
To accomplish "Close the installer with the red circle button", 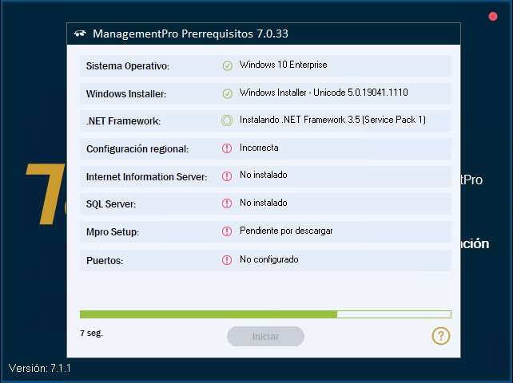I will [x=493, y=16].
